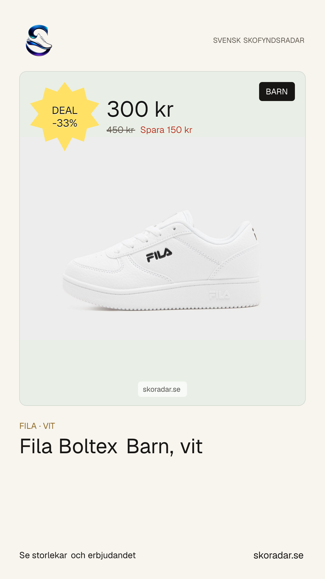Click the Skoradar shoe logo icon
This screenshot has width=325, height=579.
39,40
